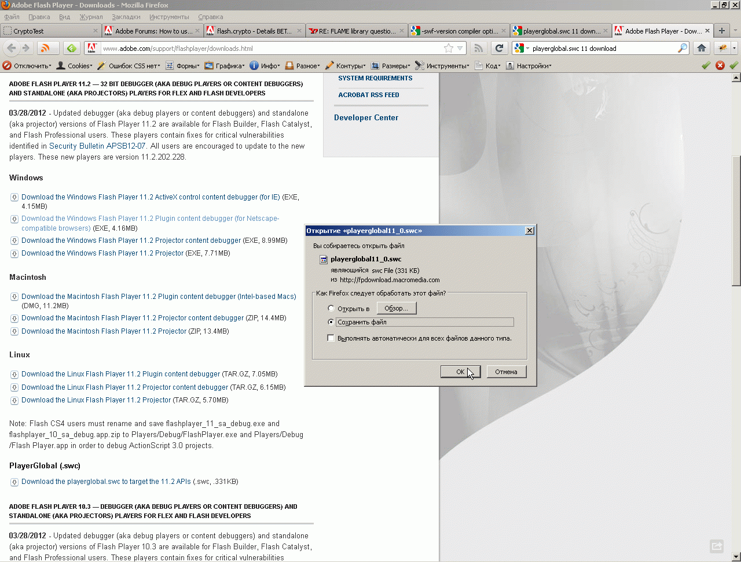This screenshot has width=741, height=562.
Task: Open the 'Код' developer toolbar dropdown
Action: [488, 66]
